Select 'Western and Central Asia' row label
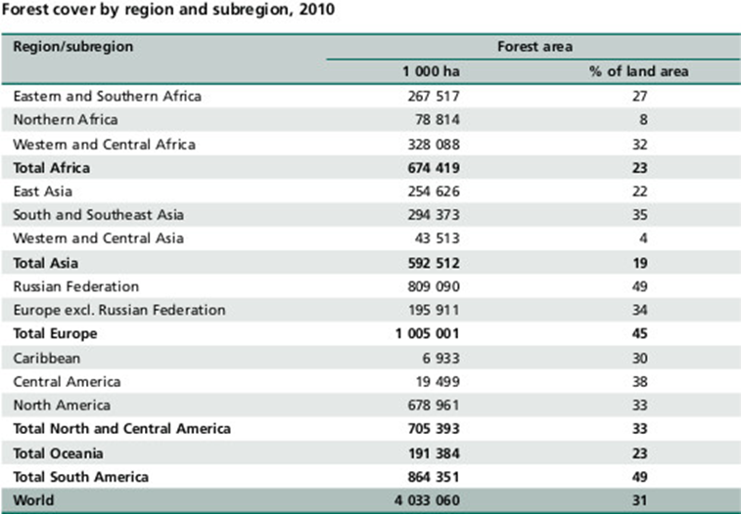Screen dimensions: 741x514 point(98,238)
